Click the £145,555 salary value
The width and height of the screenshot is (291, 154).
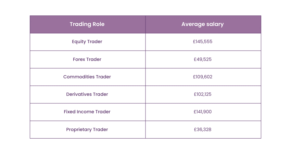tap(202, 42)
